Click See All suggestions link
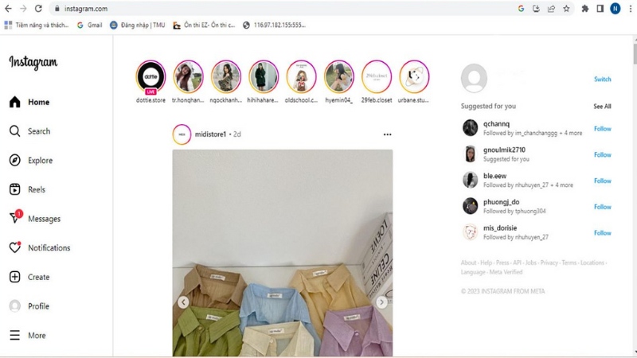This screenshot has height=358, width=637. click(602, 107)
